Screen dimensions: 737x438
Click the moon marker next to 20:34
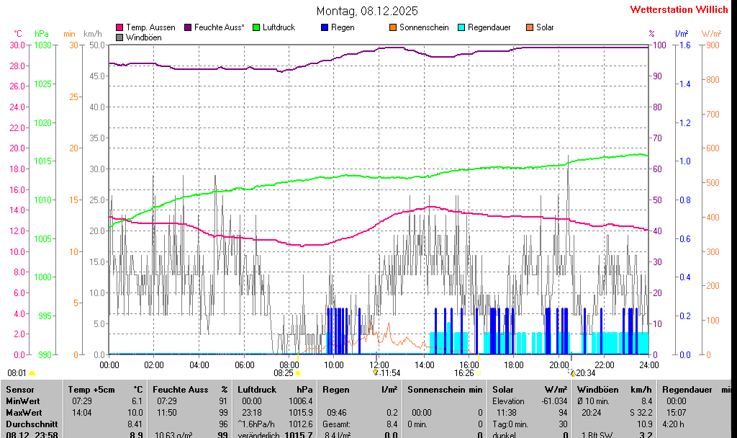click(x=573, y=373)
